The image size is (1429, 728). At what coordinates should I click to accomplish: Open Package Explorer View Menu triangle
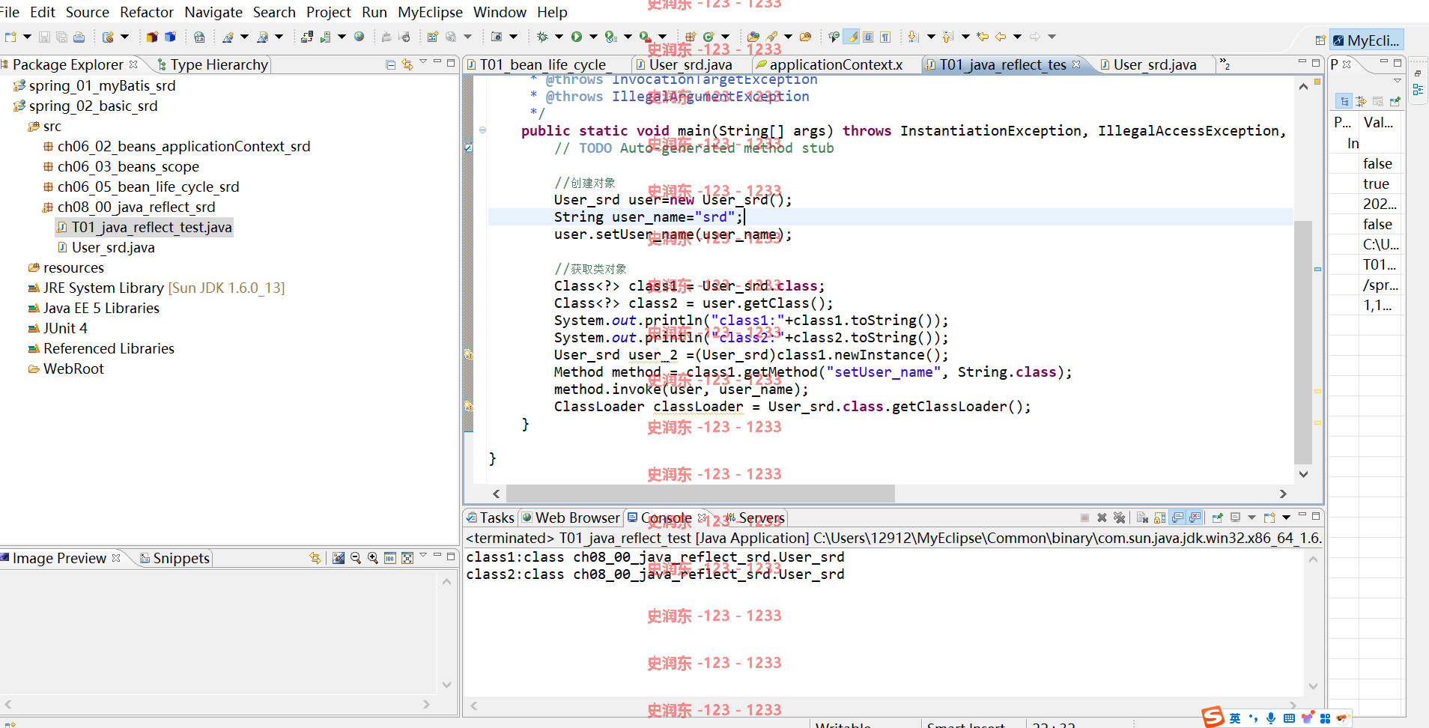(423, 62)
